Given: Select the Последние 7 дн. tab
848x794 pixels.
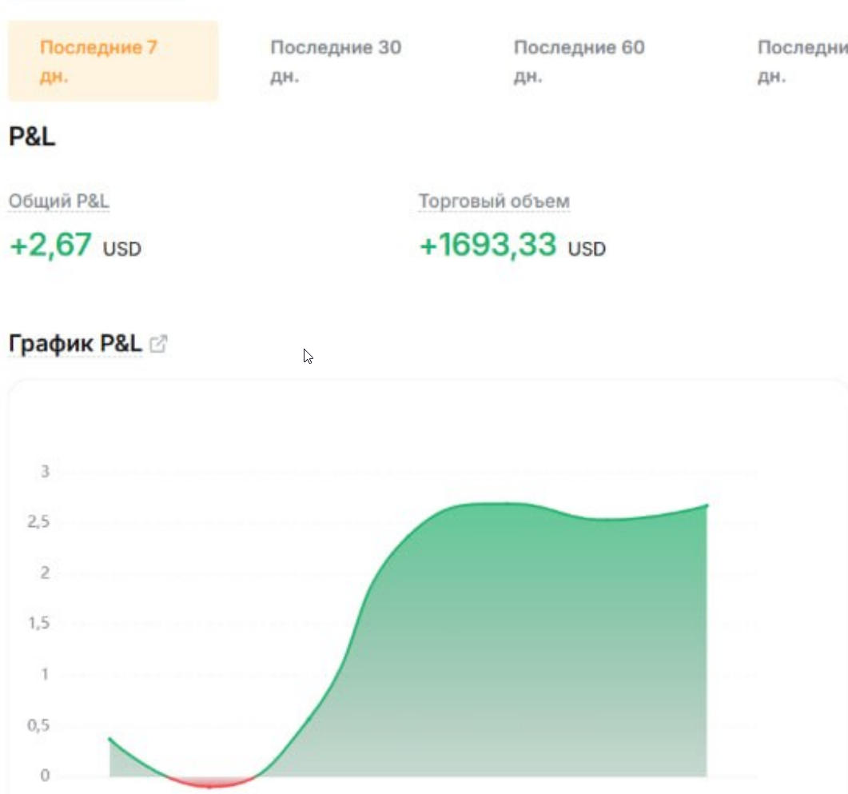Looking at the screenshot, I should point(113,61).
